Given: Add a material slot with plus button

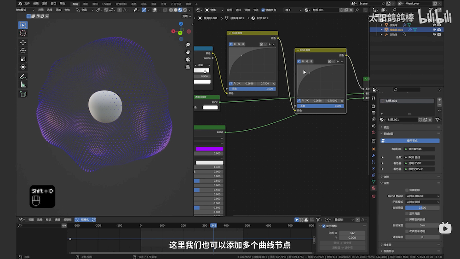Looking at the screenshot, I should (439, 100).
